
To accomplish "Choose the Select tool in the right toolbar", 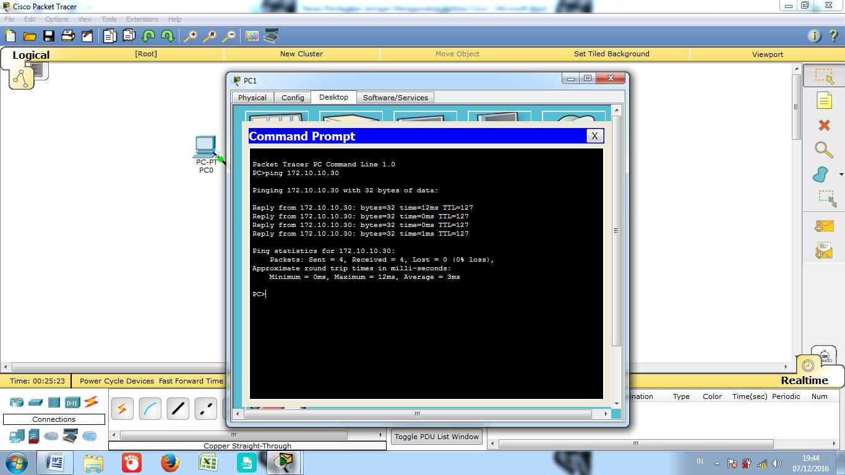I will coord(824,76).
